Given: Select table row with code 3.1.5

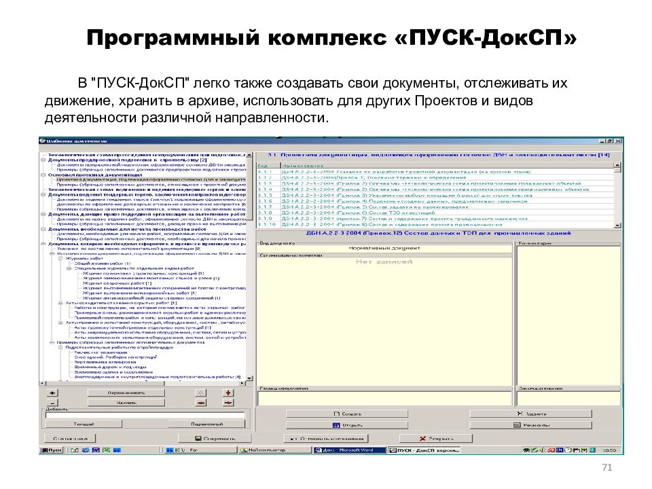Looking at the screenshot, I should (435, 195).
